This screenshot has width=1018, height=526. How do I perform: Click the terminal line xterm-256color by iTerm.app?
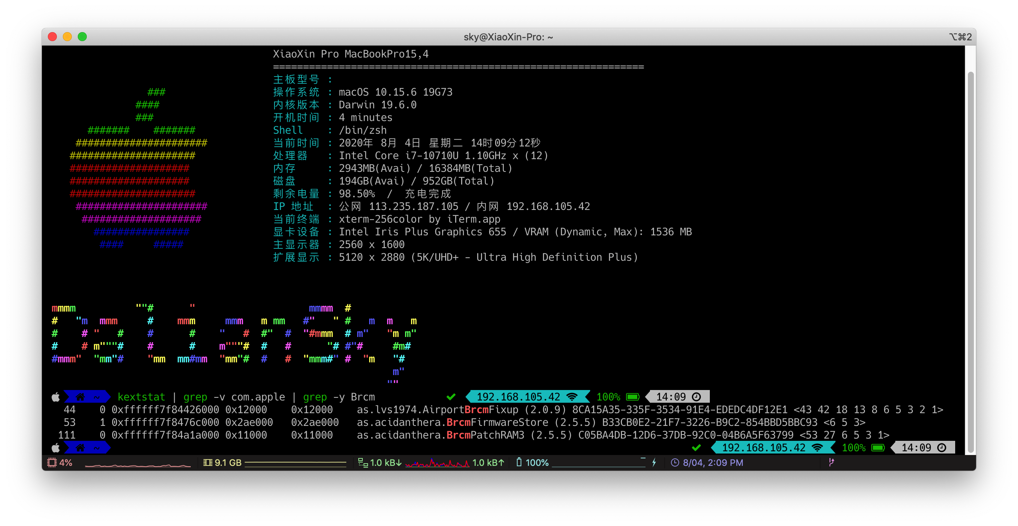[x=419, y=219]
